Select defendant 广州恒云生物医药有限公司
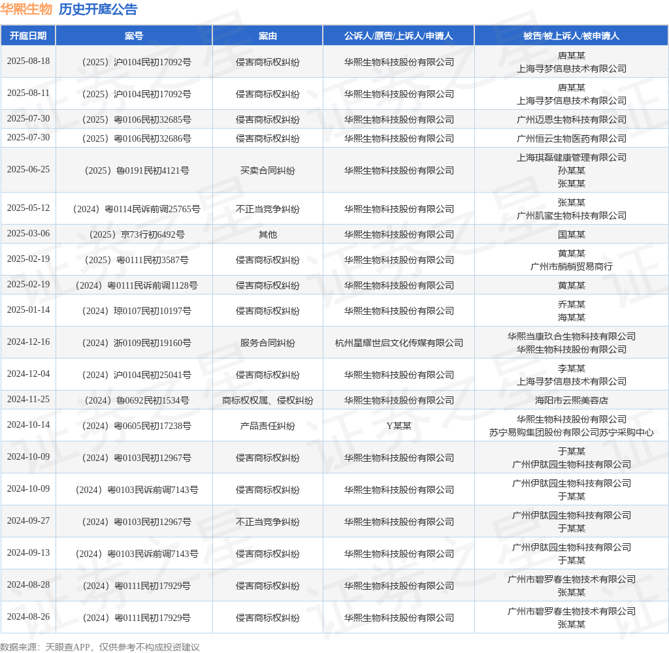Image resolution: width=669 pixels, height=653 pixels. coord(571,138)
